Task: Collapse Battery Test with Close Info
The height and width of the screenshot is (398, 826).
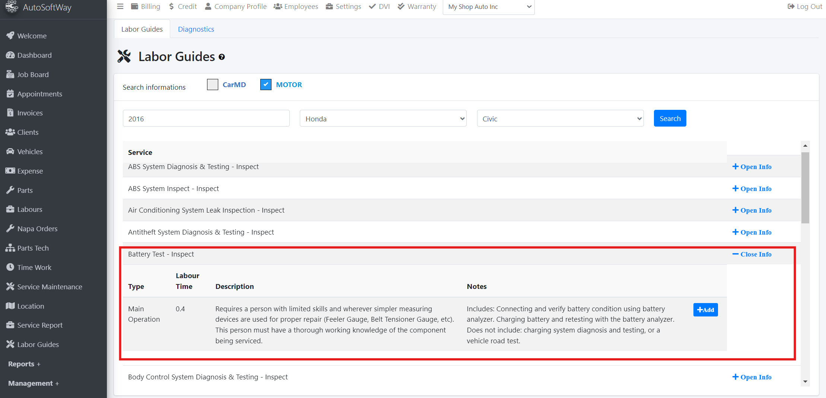Action: (752, 254)
